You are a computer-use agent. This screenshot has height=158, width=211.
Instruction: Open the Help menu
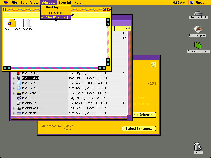click(78, 2)
